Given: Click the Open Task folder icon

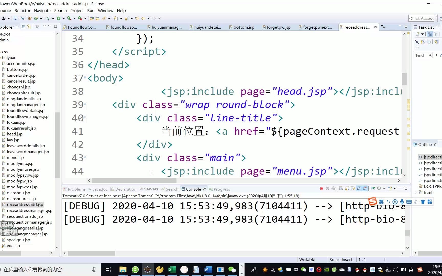Looking at the screenshot, I should (x=97, y=18).
